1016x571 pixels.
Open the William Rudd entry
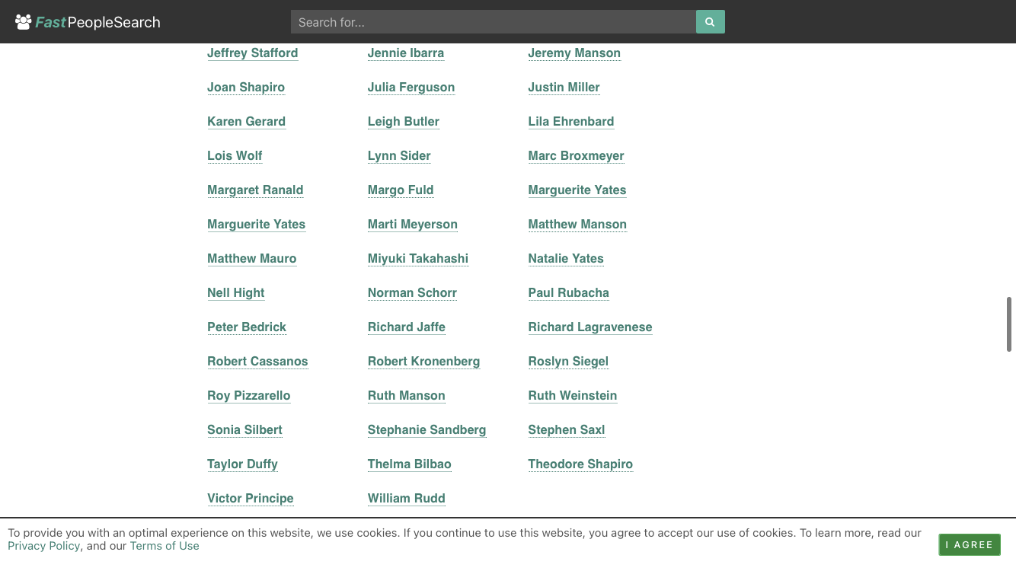[407, 498]
